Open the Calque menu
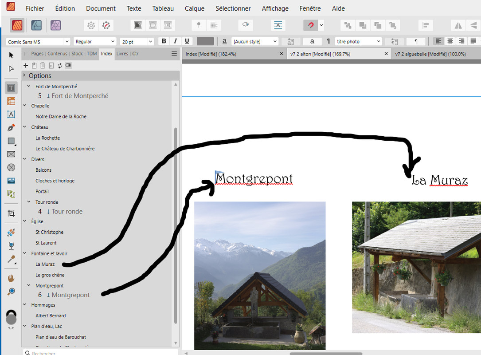The height and width of the screenshot is (355, 481). (195, 8)
